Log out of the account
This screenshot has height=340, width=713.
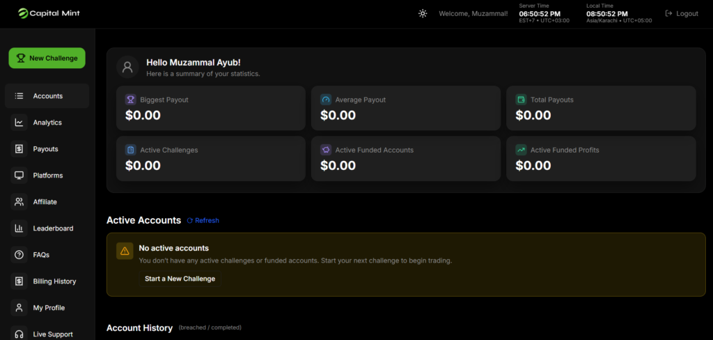pos(682,13)
